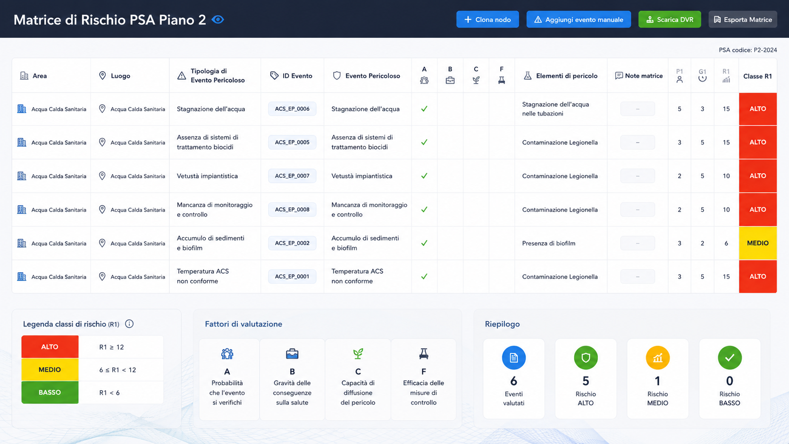Image resolution: width=789 pixels, height=444 pixels.
Task: Click the plant icon in factor C card
Action: tap(358, 353)
